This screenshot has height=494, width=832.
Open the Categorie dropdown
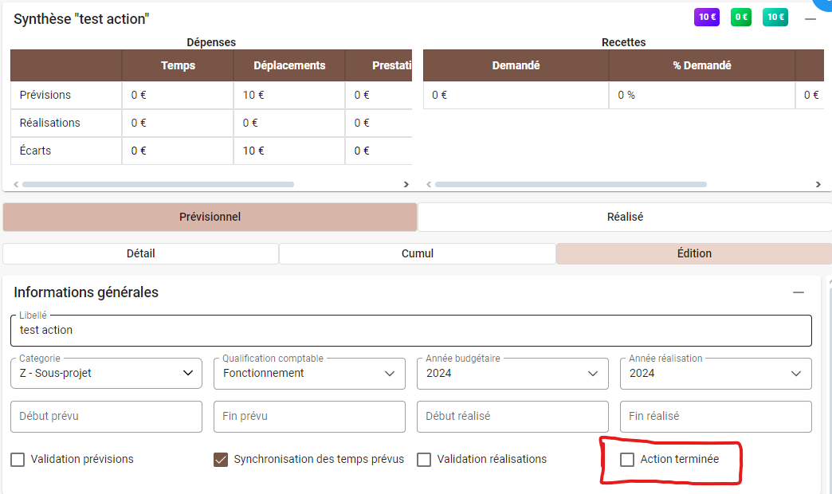point(106,373)
